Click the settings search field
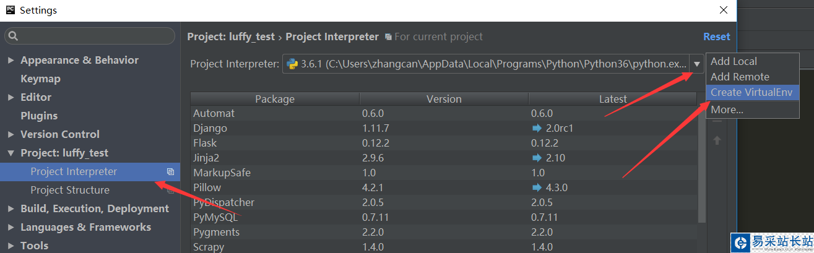Image resolution: width=814 pixels, height=253 pixels. 93,36
